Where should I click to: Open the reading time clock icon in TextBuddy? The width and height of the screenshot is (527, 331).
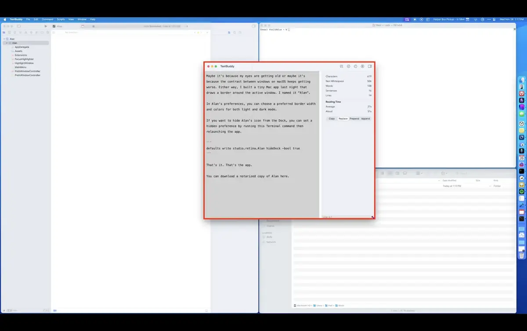pyautogui.click(x=356, y=66)
